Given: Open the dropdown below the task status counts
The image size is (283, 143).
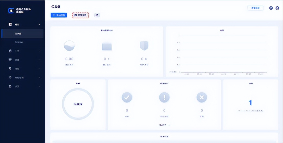Looking at the screenshot, I should tap(164, 125).
